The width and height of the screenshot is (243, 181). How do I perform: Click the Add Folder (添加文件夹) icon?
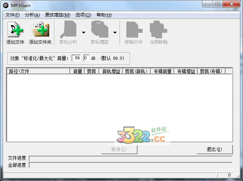point(40,29)
